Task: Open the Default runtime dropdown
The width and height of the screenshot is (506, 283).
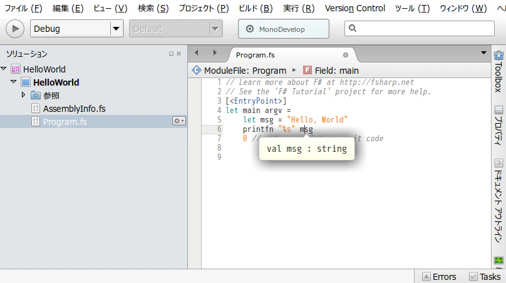Action: pyautogui.click(x=176, y=29)
